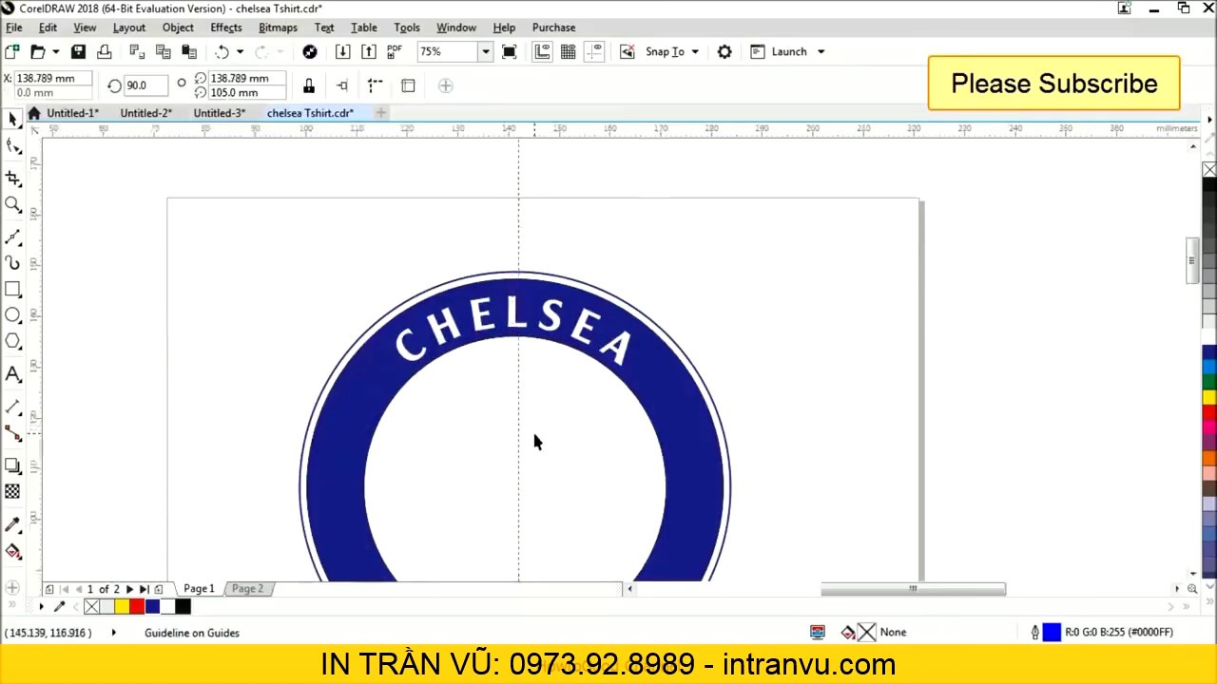Select the Pick tool in the toolbox
The height and width of the screenshot is (684, 1217).
12,120
